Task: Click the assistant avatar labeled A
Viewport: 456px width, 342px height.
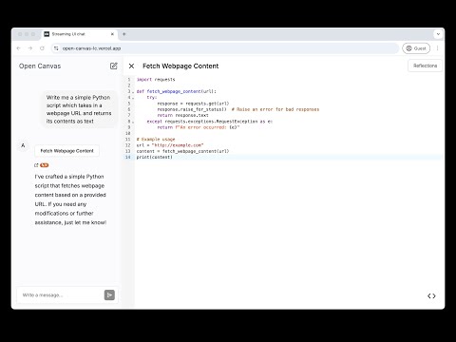Action: click(23, 145)
